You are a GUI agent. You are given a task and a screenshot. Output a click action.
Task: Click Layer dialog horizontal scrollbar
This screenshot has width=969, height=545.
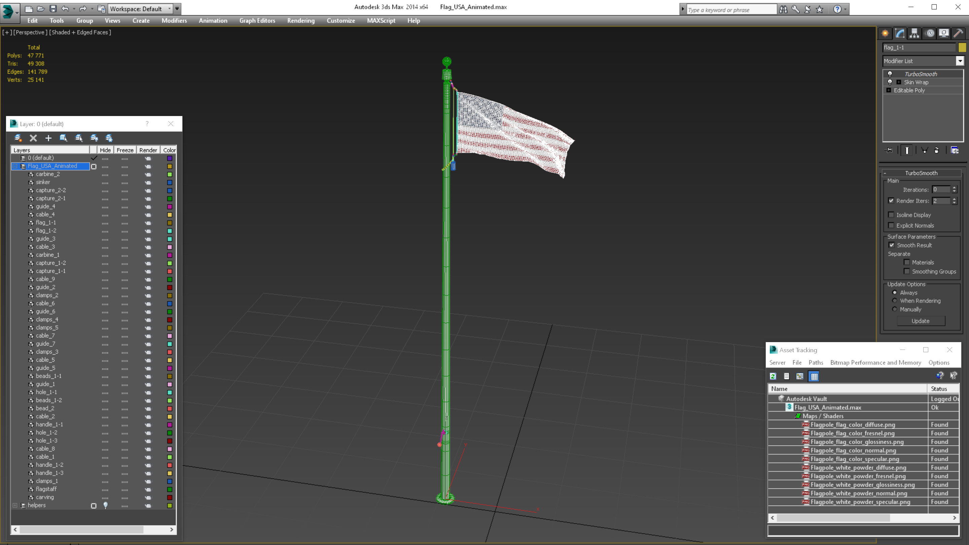pos(93,530)
